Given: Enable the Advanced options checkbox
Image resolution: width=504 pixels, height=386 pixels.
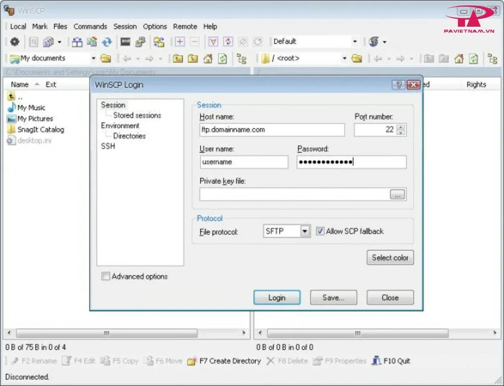Looking at the screenshot, I should [x=105, y=276].
